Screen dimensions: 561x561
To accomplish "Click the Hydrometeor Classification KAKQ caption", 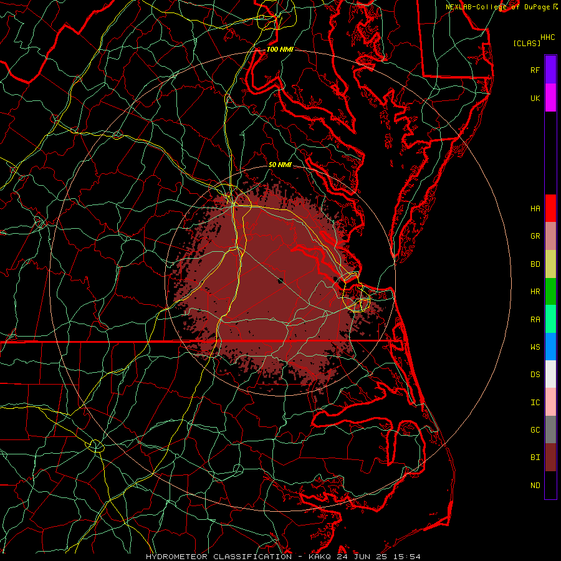I will point(283,557).
